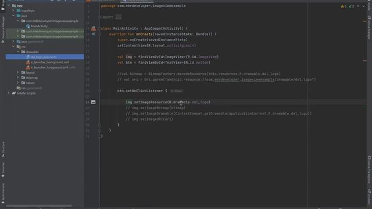Expand the layout folder
The height and width of the screenshot is (209, 372).
click(x=18, y=72)
